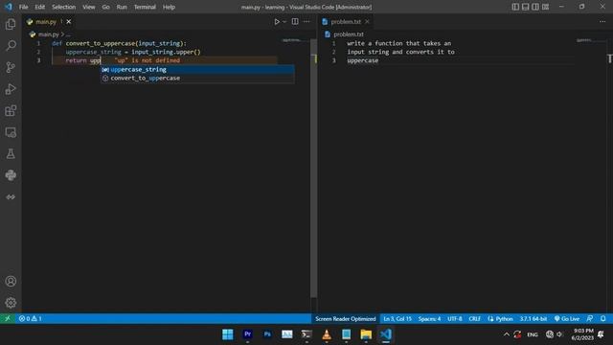Open notifications bell in status bar

coord(603,319)
